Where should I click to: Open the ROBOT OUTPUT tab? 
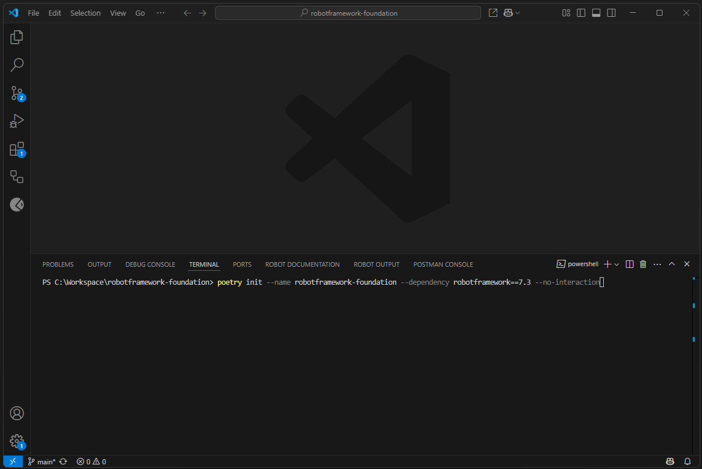tap(377, 264)
